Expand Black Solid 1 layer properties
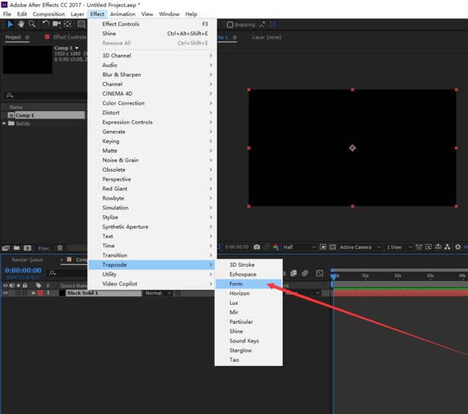 (x=33, y=292)
